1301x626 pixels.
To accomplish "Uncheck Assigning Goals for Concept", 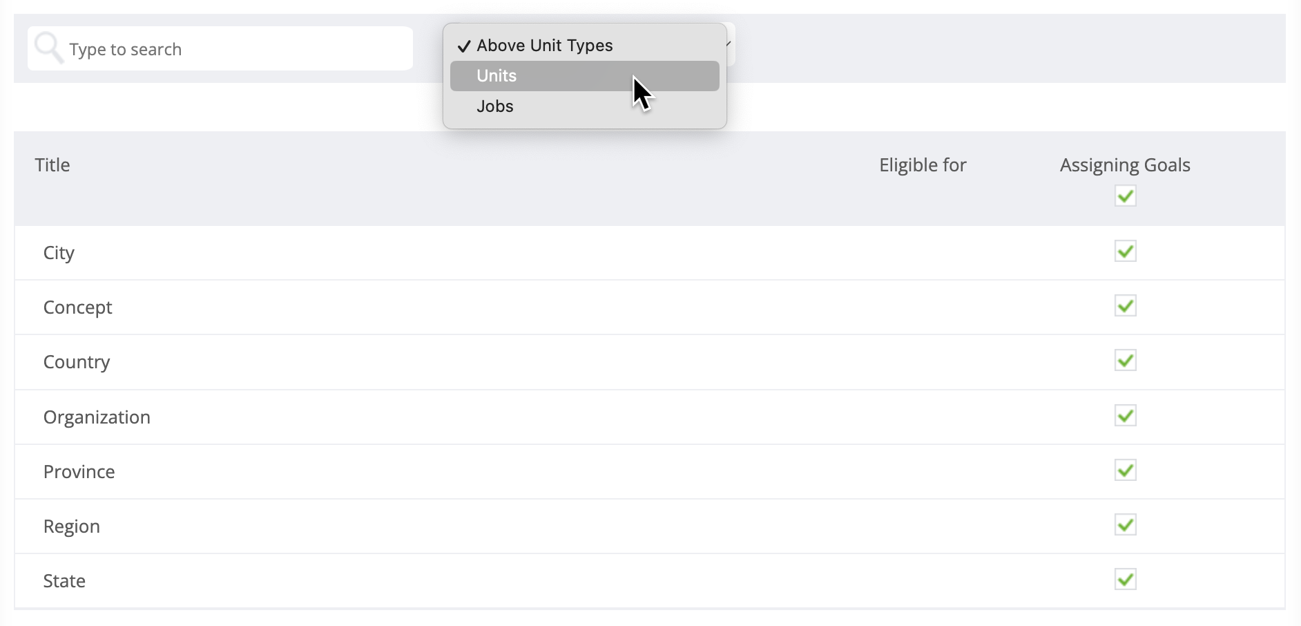I will point(1126,305).
